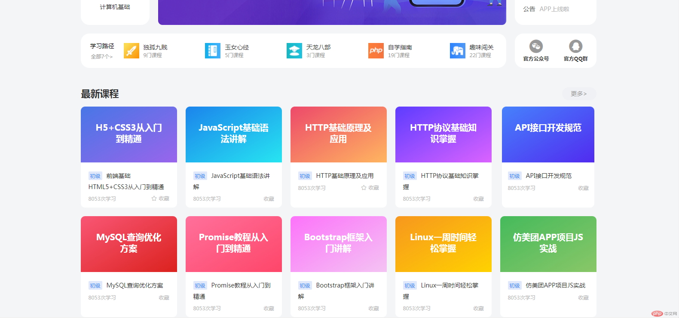Click the php中文网 logo at bottom right
The height and width of the screenshot is (318, 679).
pyautogui.click(x=664, y=314)
